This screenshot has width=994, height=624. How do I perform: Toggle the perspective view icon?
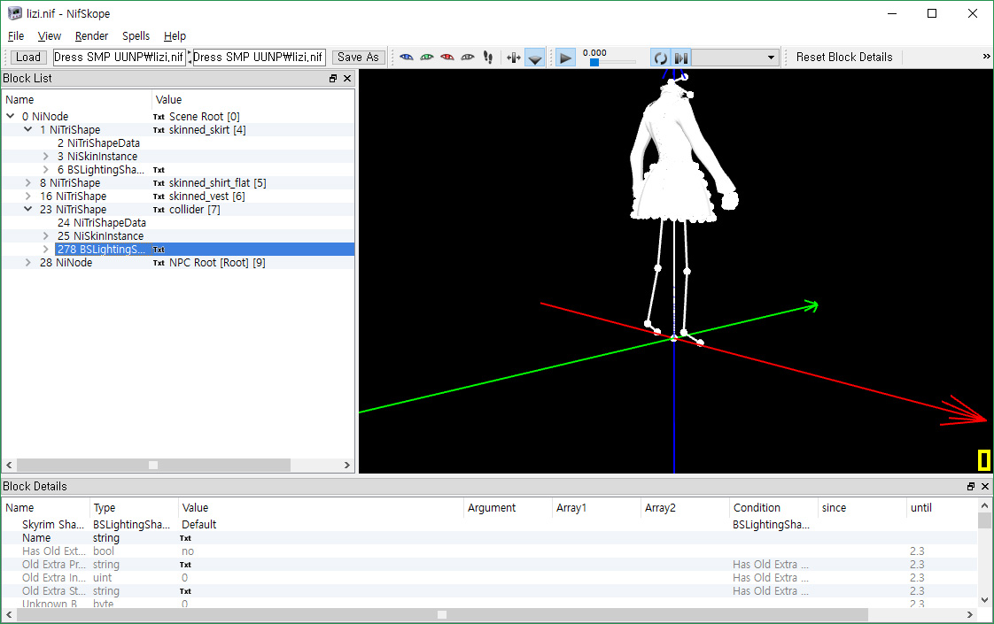535,58
